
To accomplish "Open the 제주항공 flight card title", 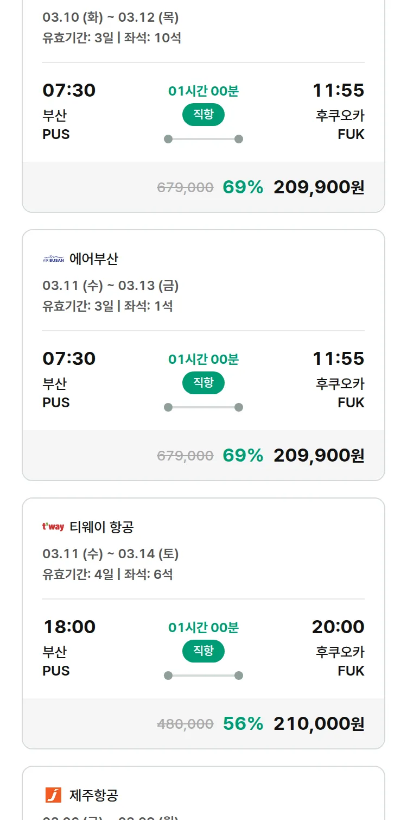I will click(x=93, y=795).
